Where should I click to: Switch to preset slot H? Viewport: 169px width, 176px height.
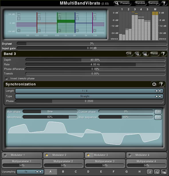click(139, 172)
